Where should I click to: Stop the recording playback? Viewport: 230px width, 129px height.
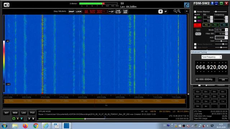coord(33,119)
